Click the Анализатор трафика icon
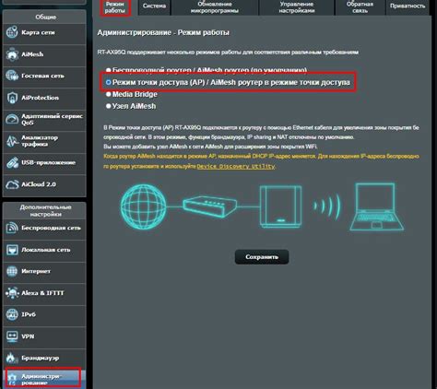The width and height of the screenshot is (437, 389). 12,141
